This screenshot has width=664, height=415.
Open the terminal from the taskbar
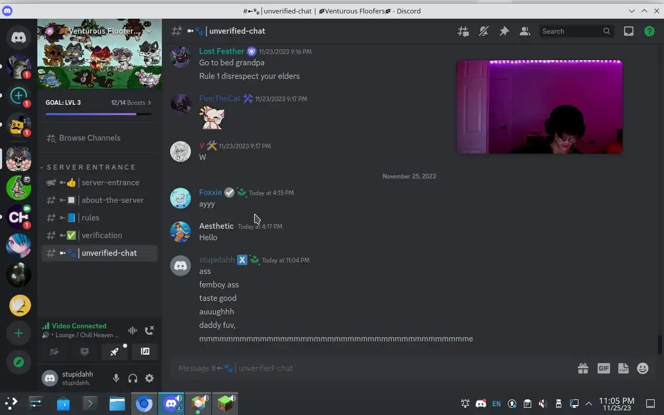90,404
